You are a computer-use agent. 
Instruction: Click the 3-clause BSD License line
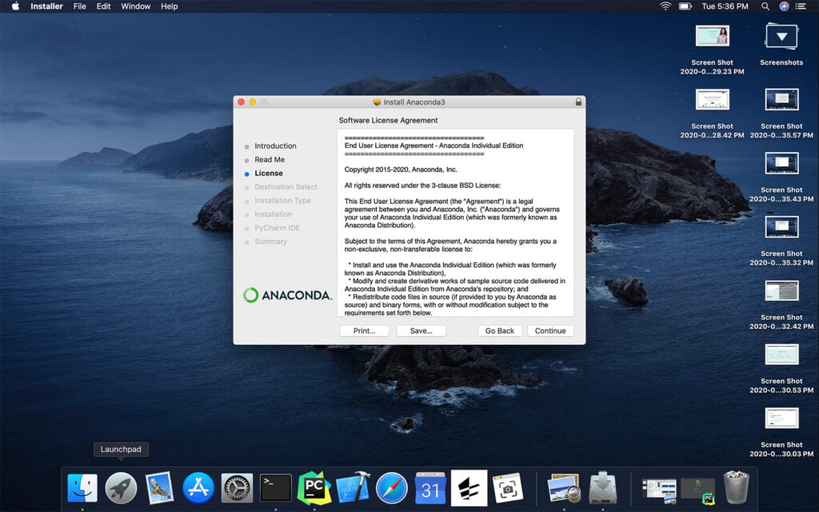pyautogui.click(x=422, y=186)
